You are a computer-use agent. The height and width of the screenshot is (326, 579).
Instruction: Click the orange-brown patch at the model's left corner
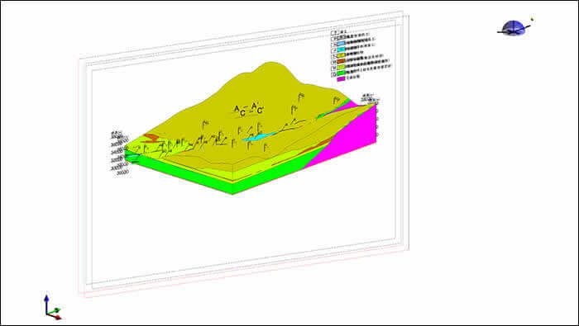point(151,137)
